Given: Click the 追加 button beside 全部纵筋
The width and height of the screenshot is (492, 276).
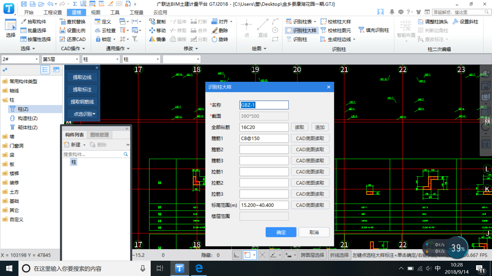Looking at the screenshot, I should (320, 127).
